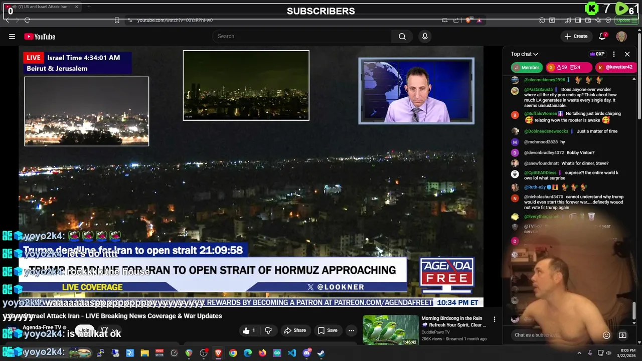The image size is (642, 361).
Task: Open Visual Studio Code from the taskbar
Action: [x=292, y=353]
